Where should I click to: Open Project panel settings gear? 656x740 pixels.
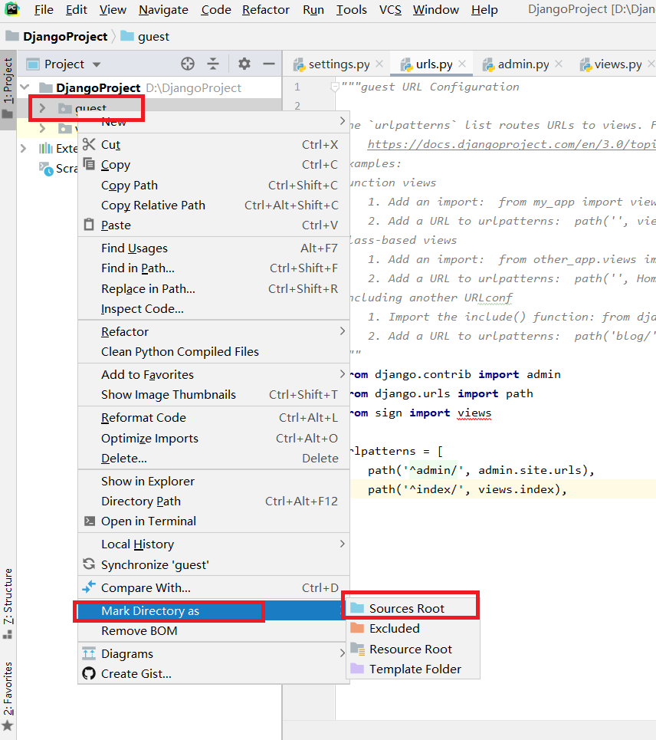(x=244, y=64)
